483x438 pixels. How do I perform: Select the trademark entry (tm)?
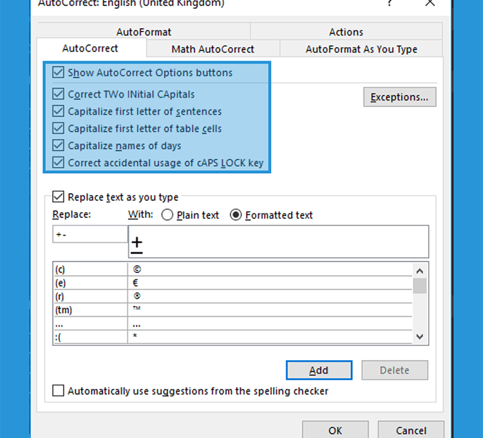(x=233, y=310)
